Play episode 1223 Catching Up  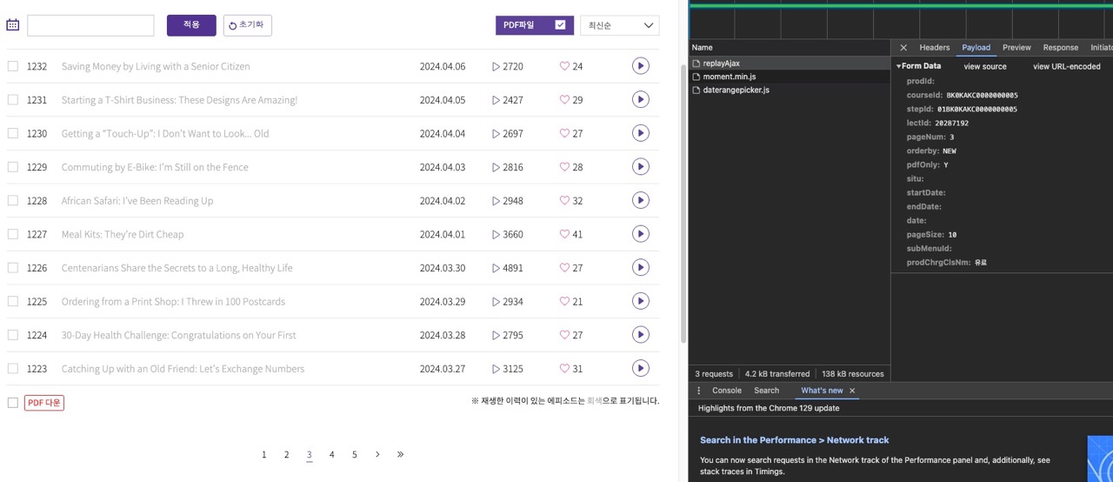[641, 368]
